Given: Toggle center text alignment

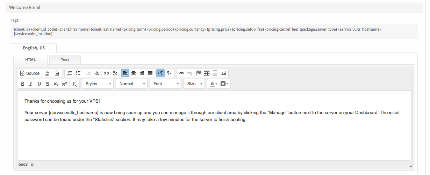Looking at the screenshot, I should (x=134, y=73).
